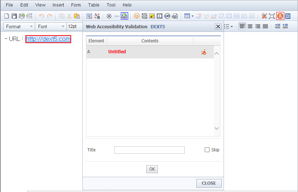298x192 pixels.
Task: Toggle full screen mode icon
Action: 272,16
